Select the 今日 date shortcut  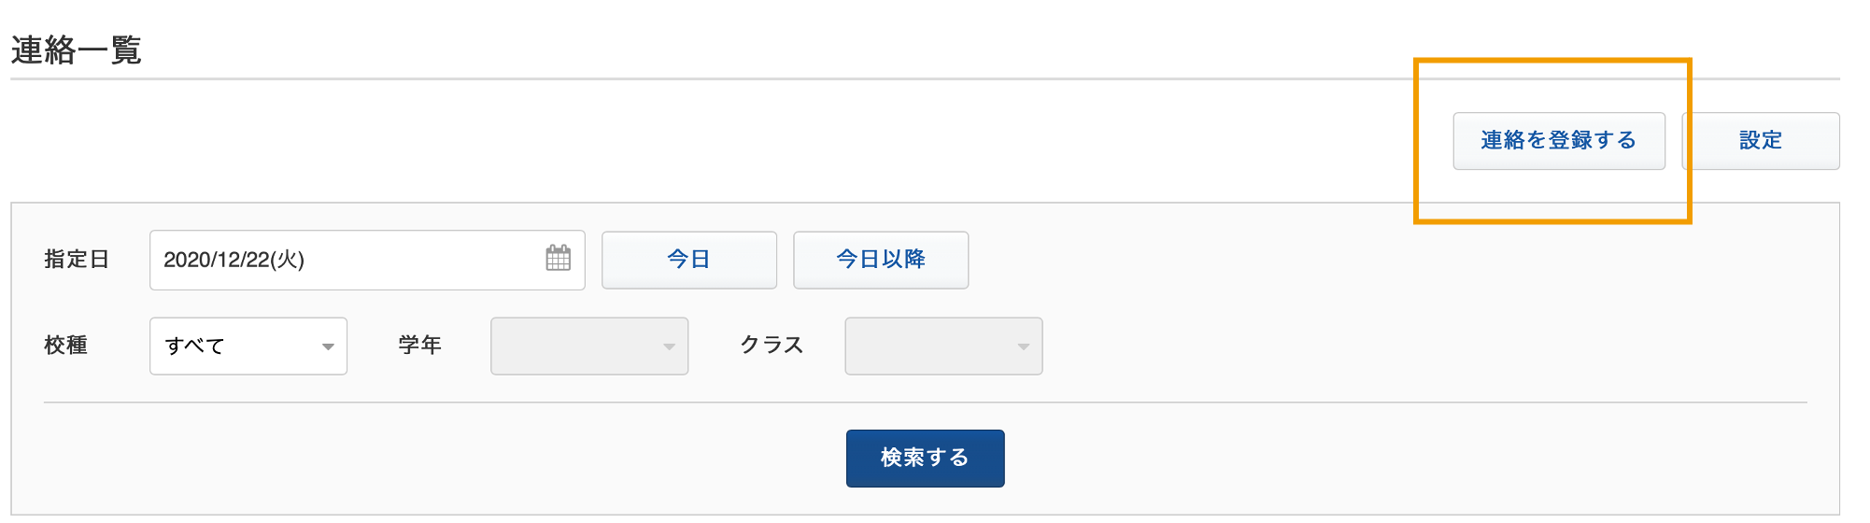point(689,260)
